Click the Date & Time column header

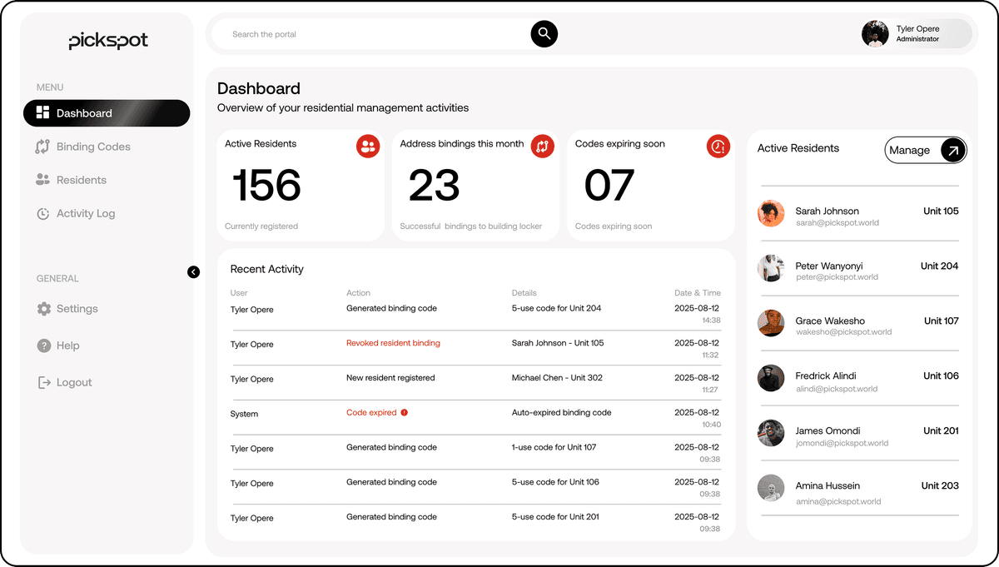pos(698,293)
